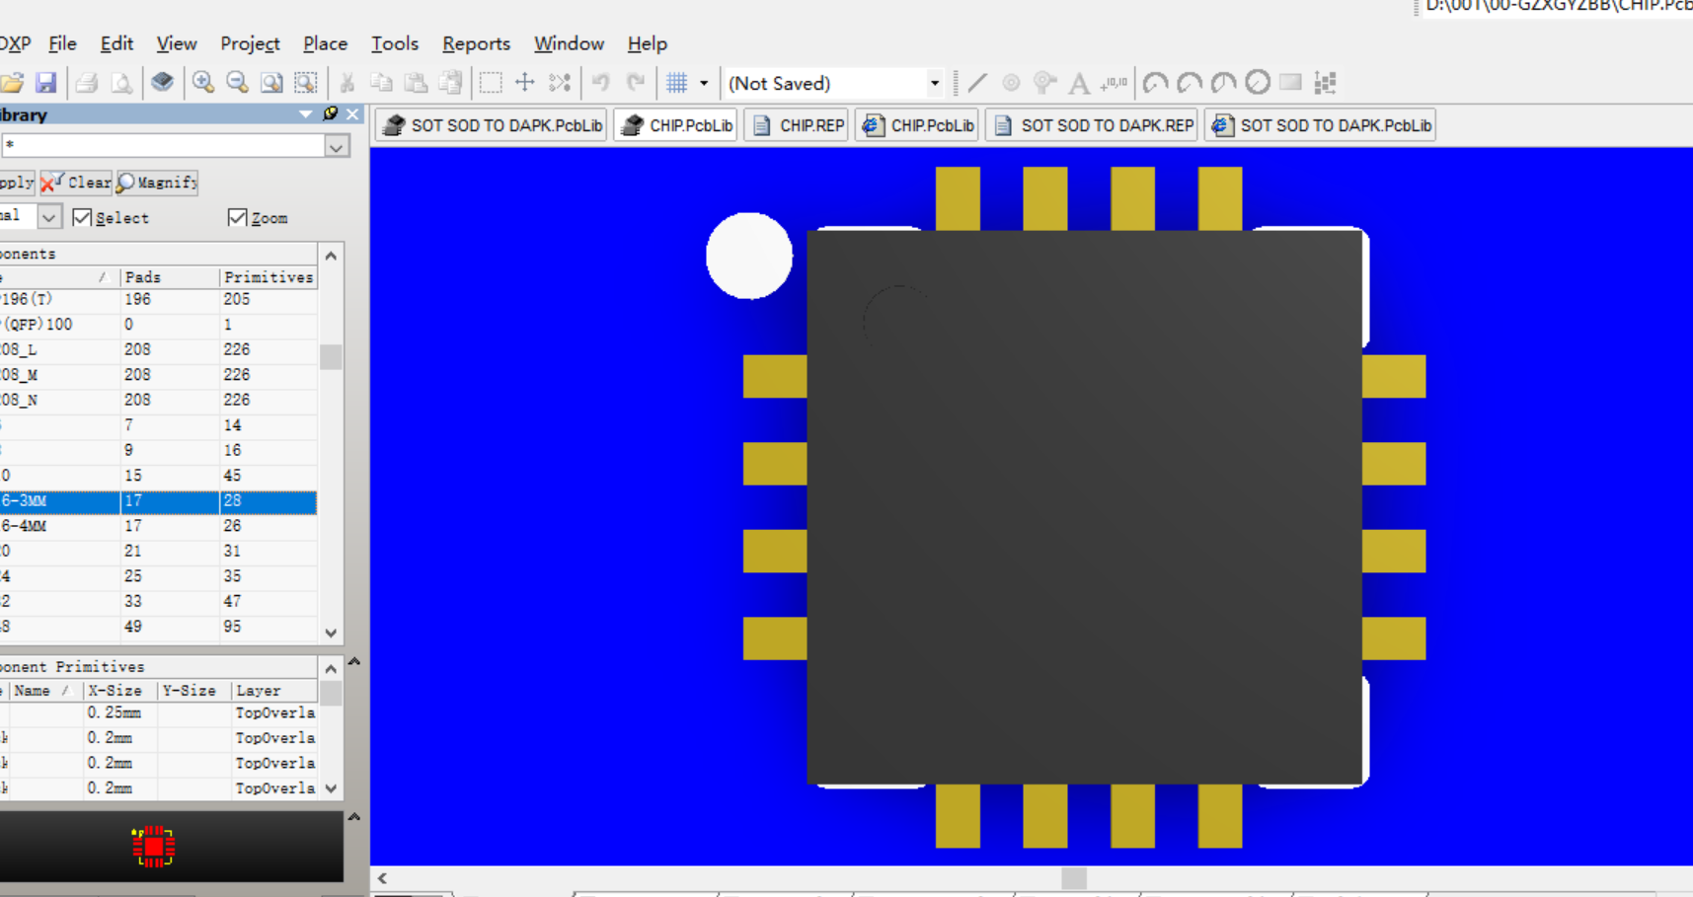1693x897 pixels.
Task: Click the Magnify button
Action: (158, 183)
